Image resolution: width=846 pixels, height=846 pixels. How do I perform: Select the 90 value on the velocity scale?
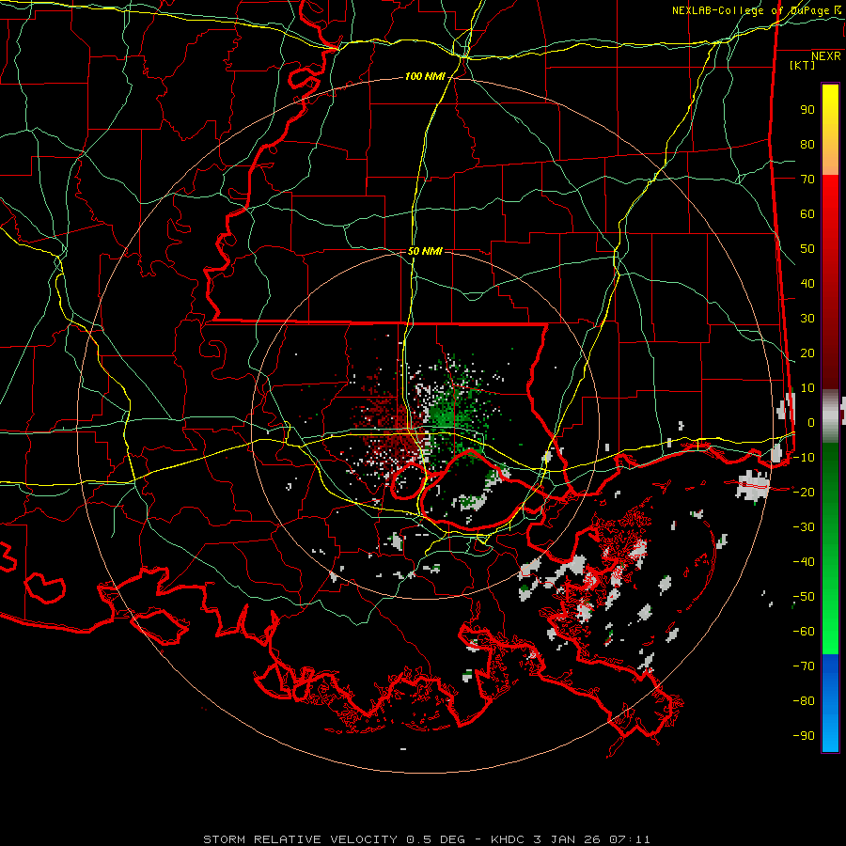[807, 110]
